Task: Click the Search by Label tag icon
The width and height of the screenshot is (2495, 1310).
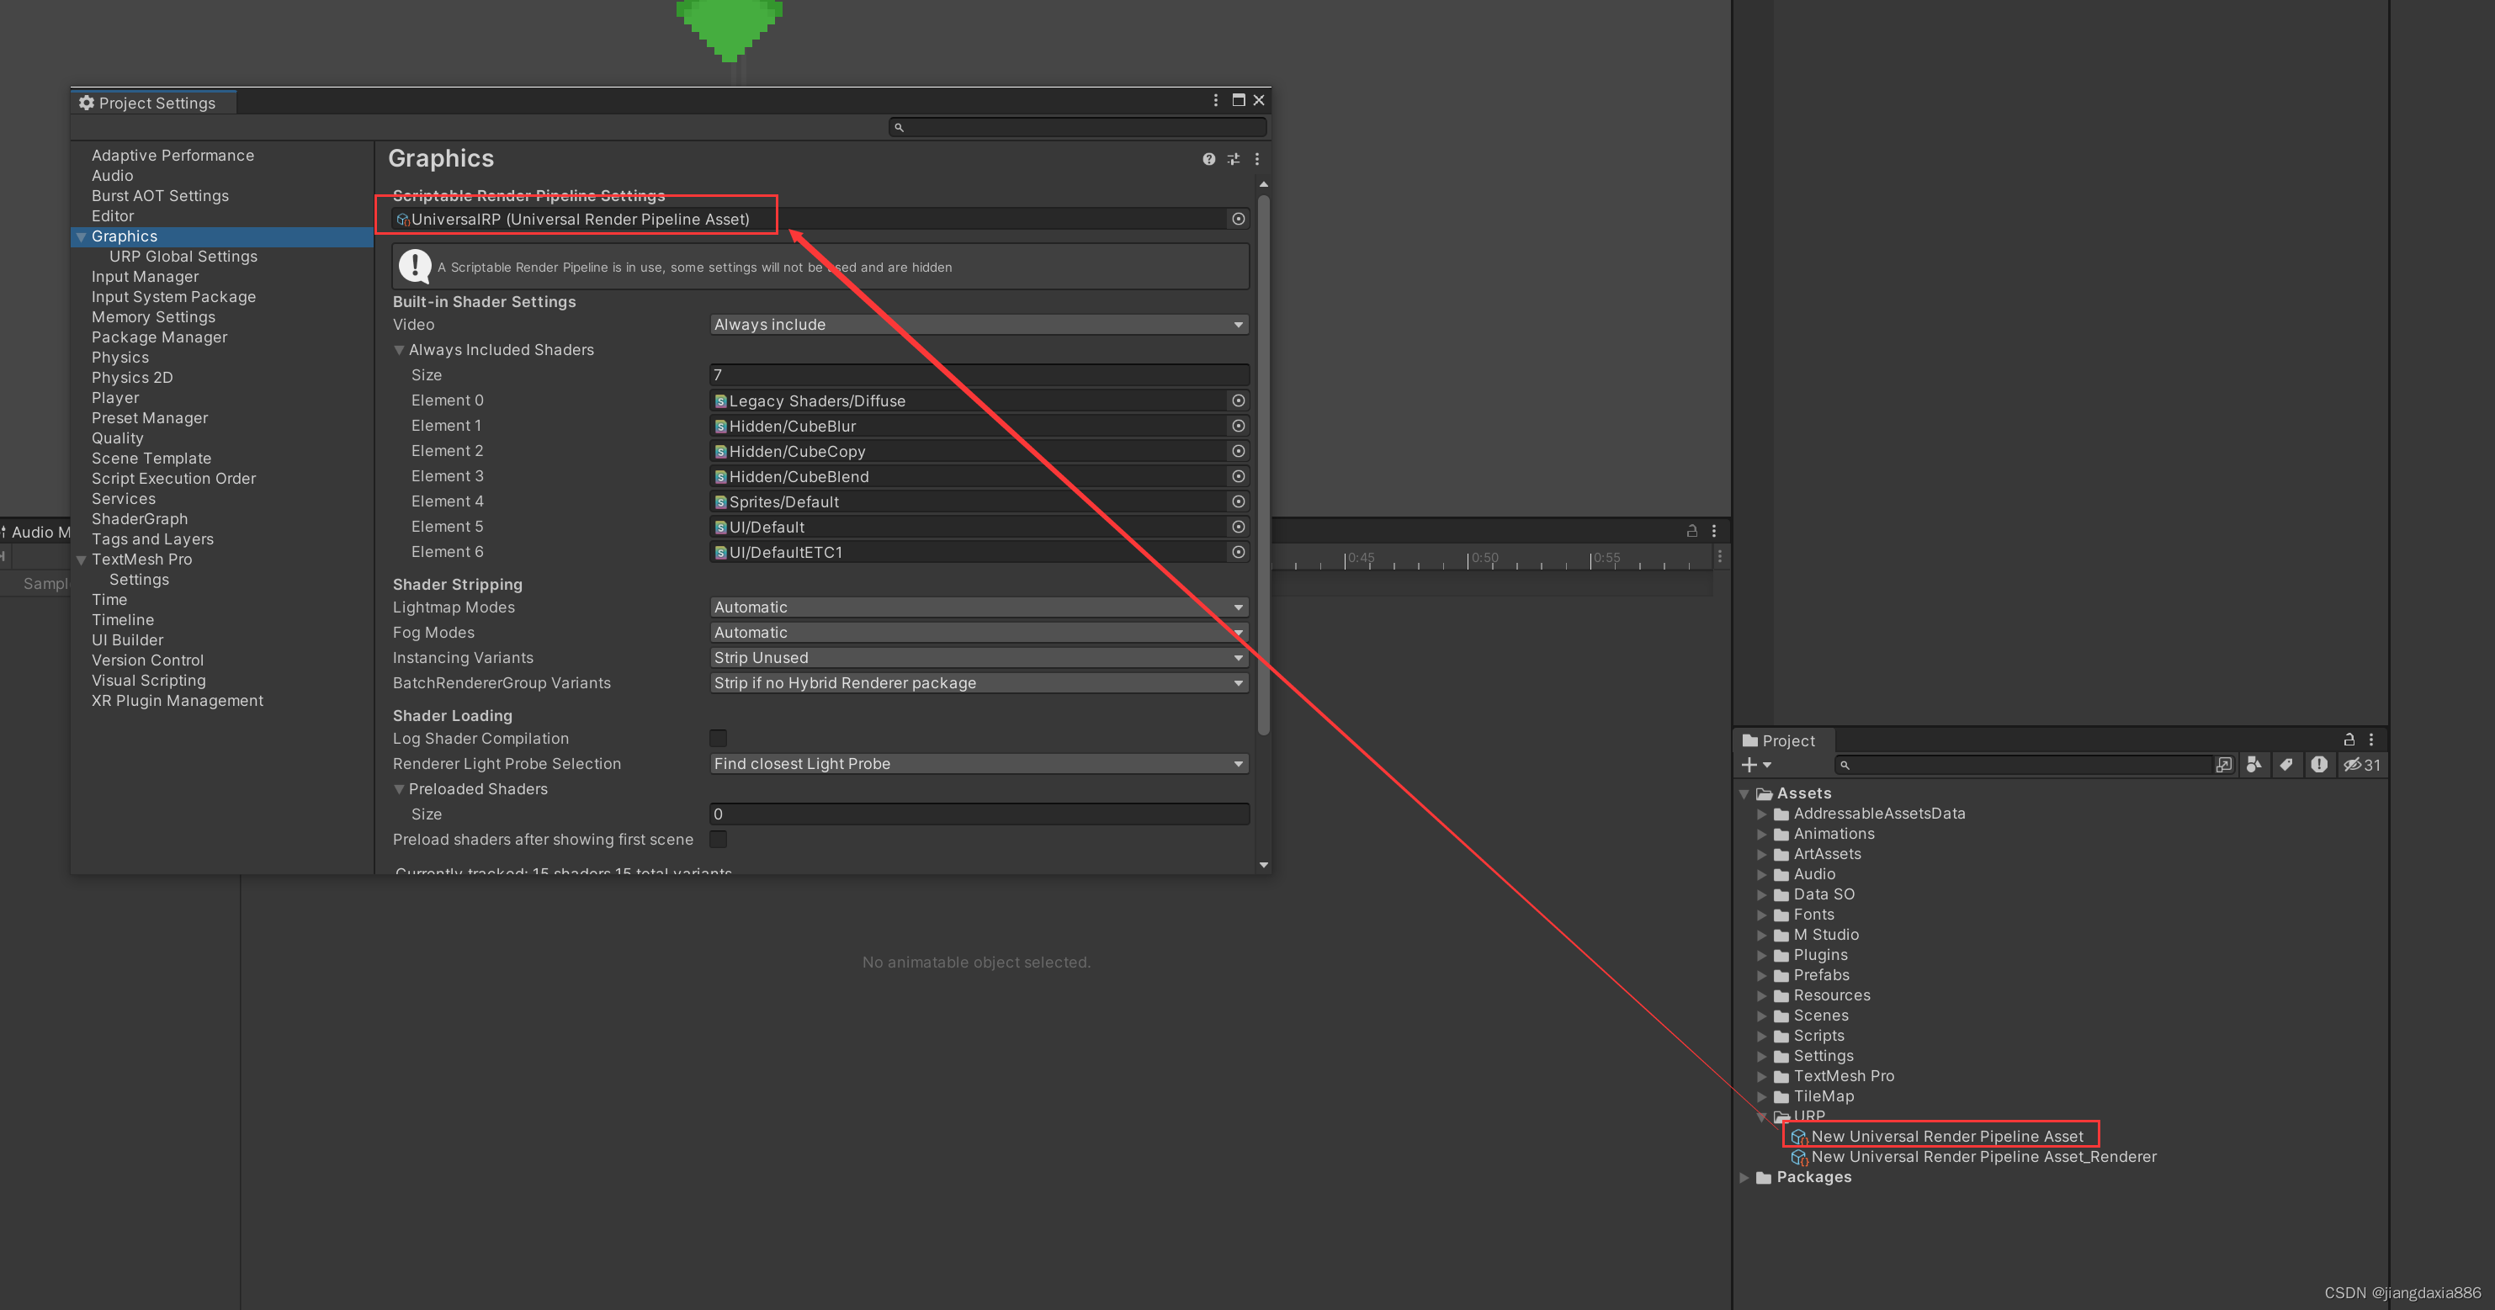Action: (x=2285, y=764)
